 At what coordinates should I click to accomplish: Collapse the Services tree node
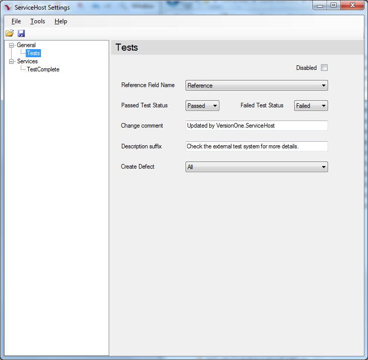point(11,61)
